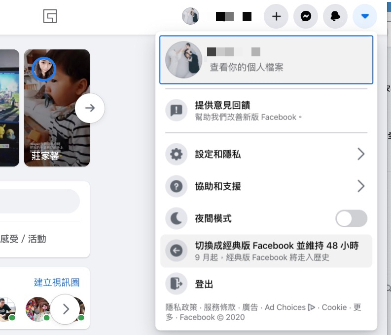This screenshot has width=391, height=335.
Task: Switch to classic Facebook for 48 hours
Action: pyautogui.click(x=266, y=251)
